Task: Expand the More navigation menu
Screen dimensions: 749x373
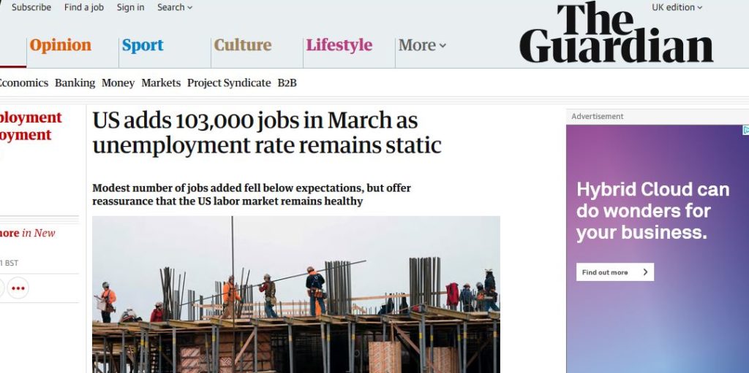Action: pyautogui.click(x=422, y=45)
